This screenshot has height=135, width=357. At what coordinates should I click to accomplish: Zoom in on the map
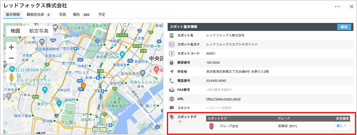pos(11,47)
